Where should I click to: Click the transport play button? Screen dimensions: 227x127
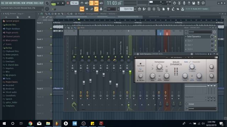pos(58,3)
